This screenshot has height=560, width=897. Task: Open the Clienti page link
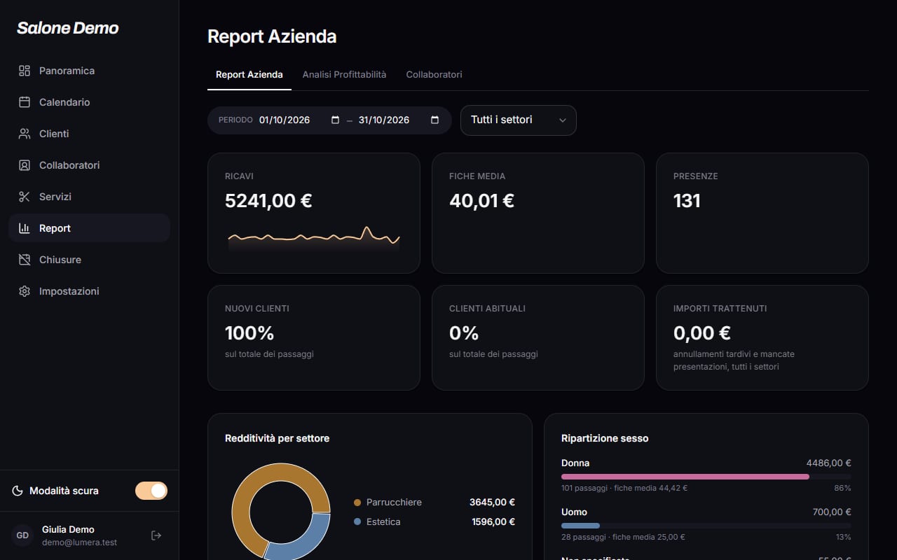[x=89, y=134]
